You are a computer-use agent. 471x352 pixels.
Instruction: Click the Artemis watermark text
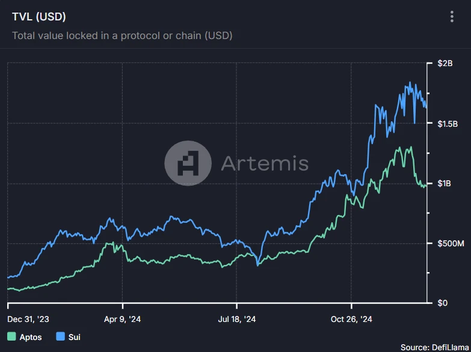point(265,163)
